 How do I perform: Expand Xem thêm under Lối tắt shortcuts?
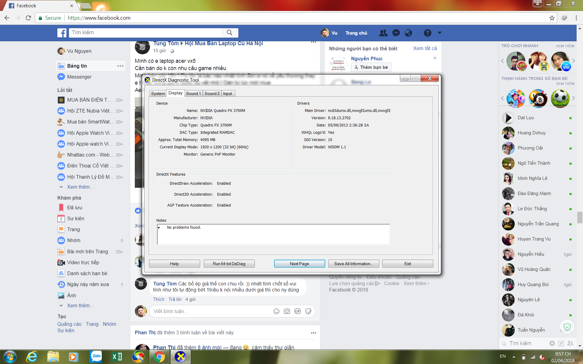click(x=80, y=187)
